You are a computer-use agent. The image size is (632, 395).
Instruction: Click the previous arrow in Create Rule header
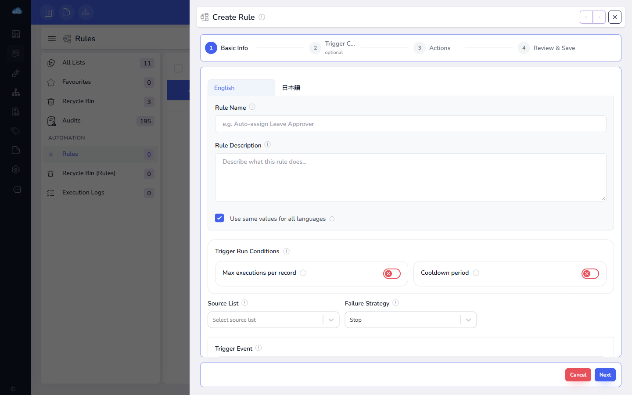[586, 17]
